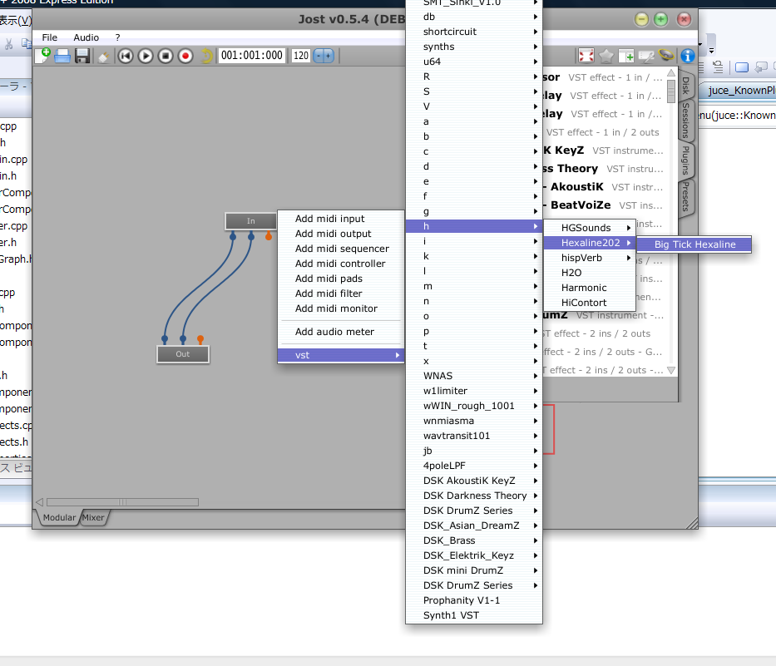Select Big Tick Hexaline plugin

[694, 244]
